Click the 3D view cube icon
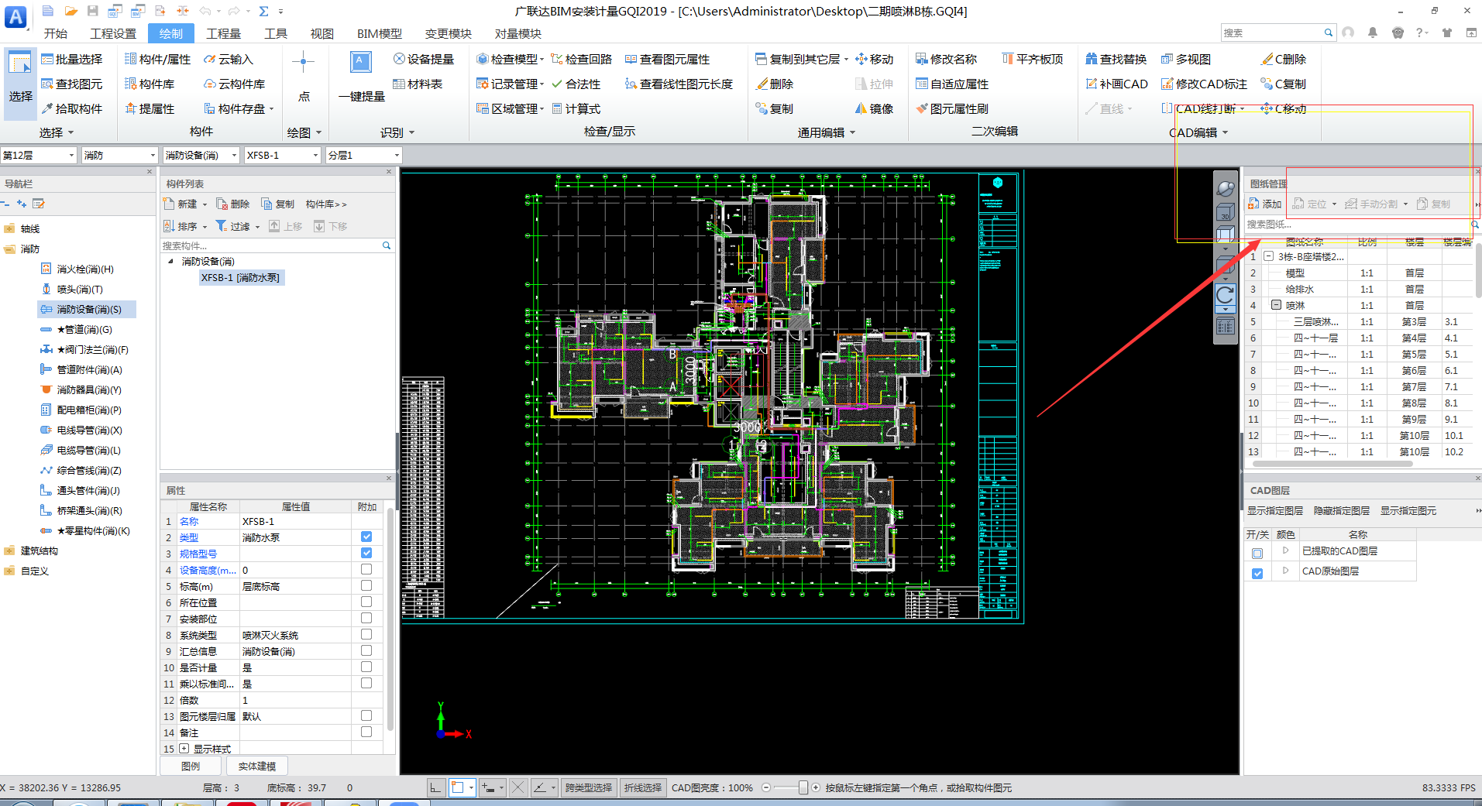The height and width of the screenshot is (806, 1482). 1226,213
